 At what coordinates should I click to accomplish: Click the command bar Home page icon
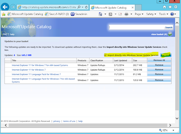[x=100, y=14]
